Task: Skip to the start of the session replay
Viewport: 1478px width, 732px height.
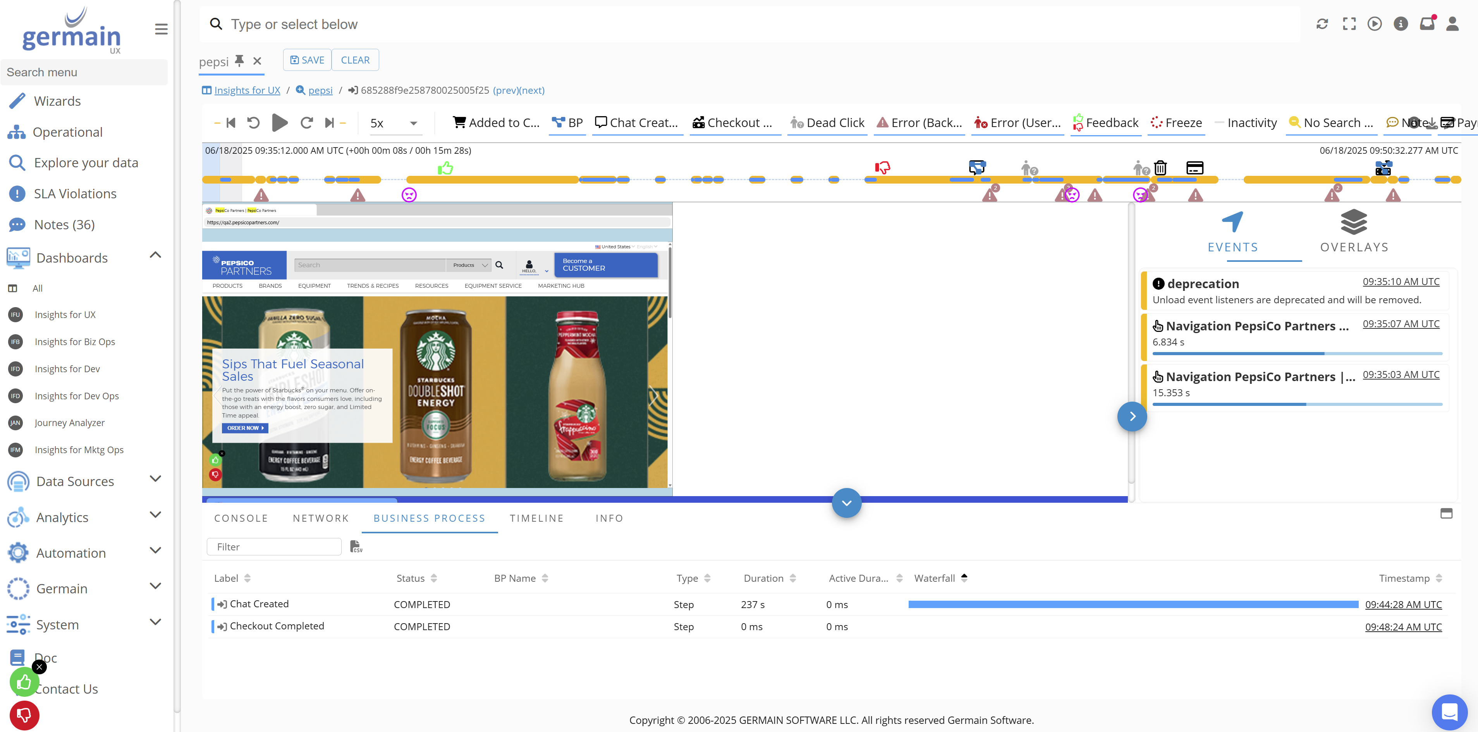Action: point(231,123)
